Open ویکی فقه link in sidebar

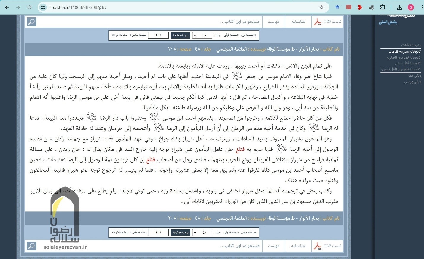pyautogui.click(x=414, y=76)
